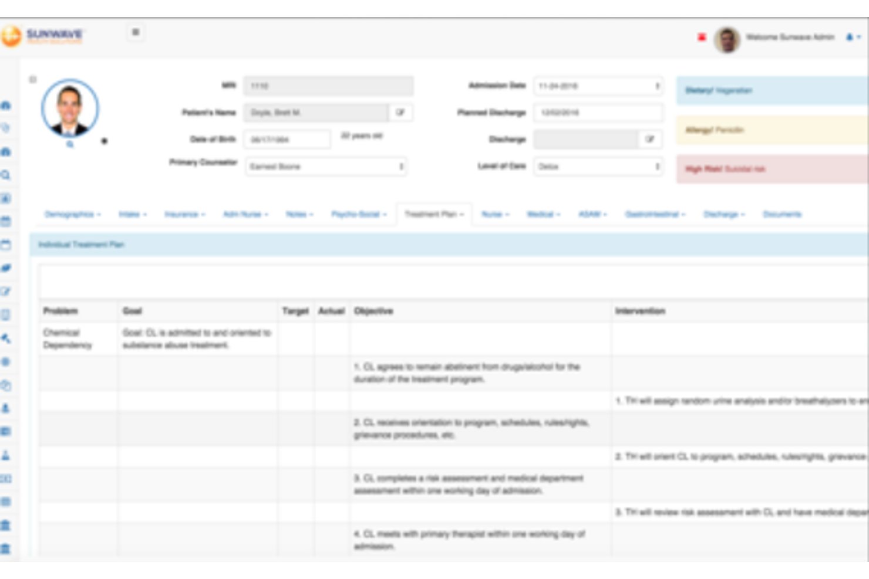869x579 pixels.
Task: Click the MRN field
Action: tap(328, 86)
